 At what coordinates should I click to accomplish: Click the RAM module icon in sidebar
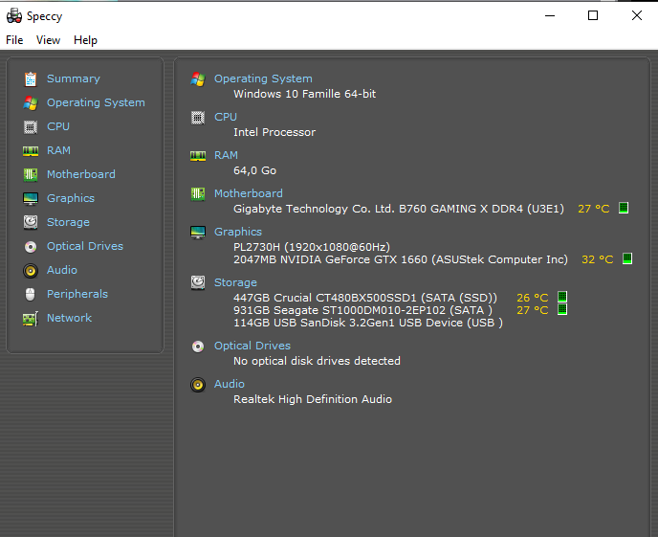[x=31, y=150]
